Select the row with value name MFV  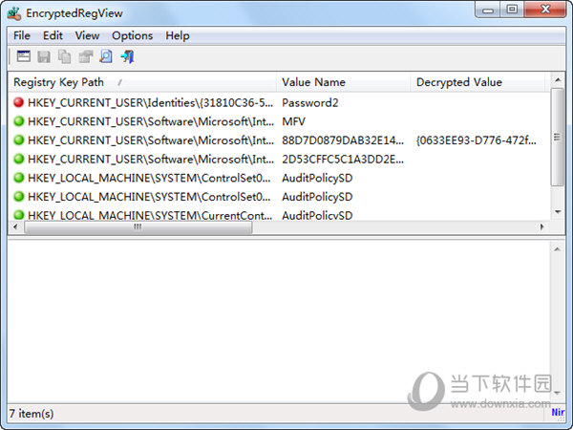click(x=279, y=121)
